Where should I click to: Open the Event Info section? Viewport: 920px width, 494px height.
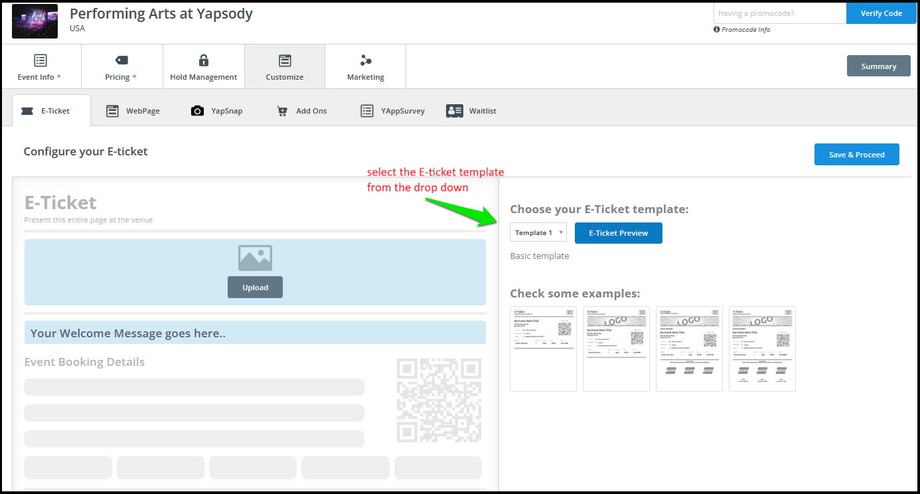pyautogui.click(x=40, y=66)
